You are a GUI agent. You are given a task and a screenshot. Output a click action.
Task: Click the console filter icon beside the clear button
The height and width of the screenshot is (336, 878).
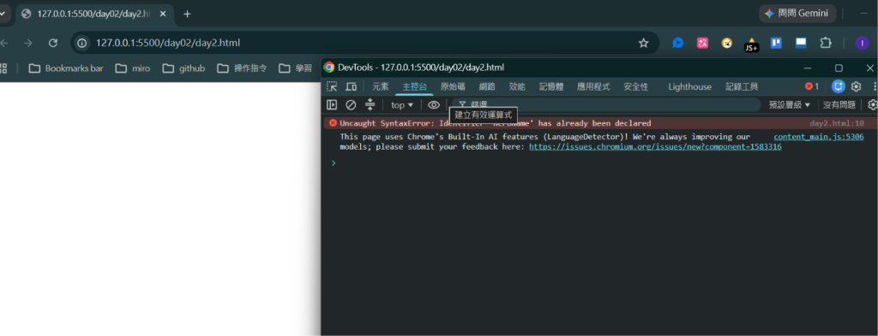(x=370, y=104)
